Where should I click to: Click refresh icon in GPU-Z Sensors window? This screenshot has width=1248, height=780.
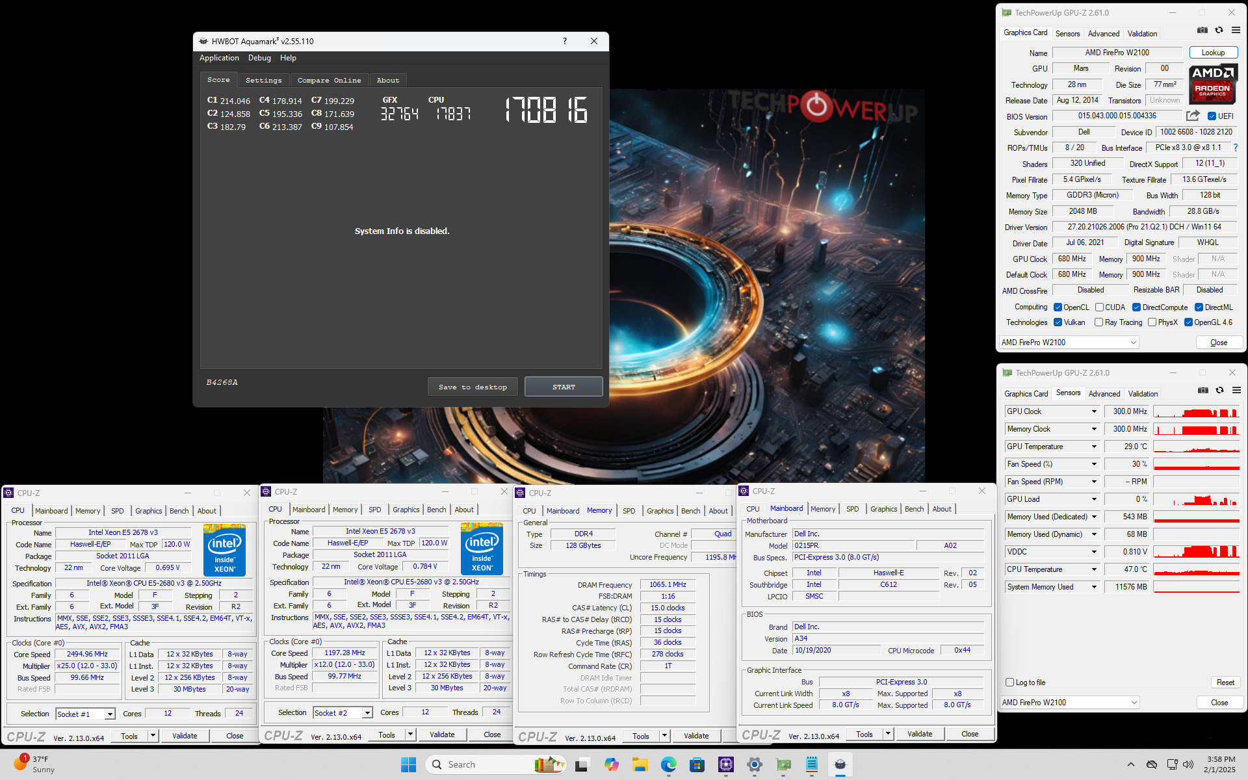click(1219, 391)
